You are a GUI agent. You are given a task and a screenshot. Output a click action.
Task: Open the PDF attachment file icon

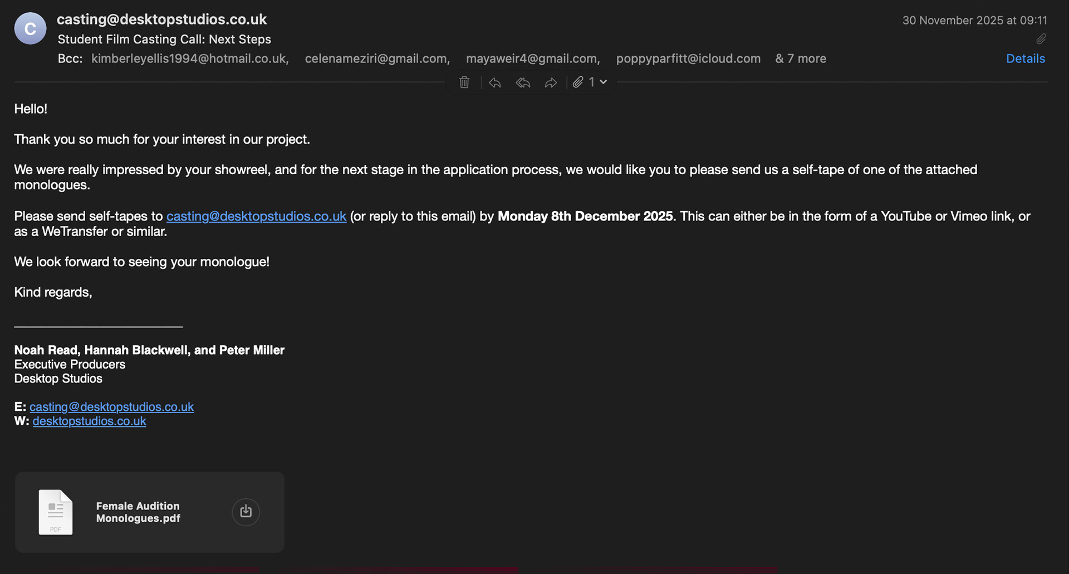click(x=55, y=512)
